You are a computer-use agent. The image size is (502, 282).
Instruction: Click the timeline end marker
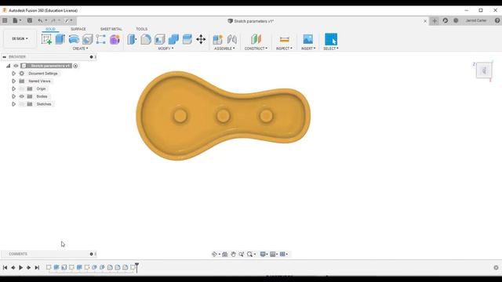pos(136,267)
